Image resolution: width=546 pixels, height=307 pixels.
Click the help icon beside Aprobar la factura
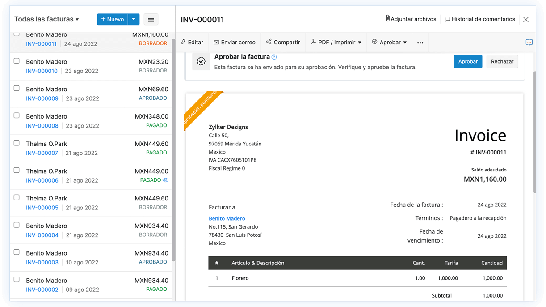pos(274,57)
